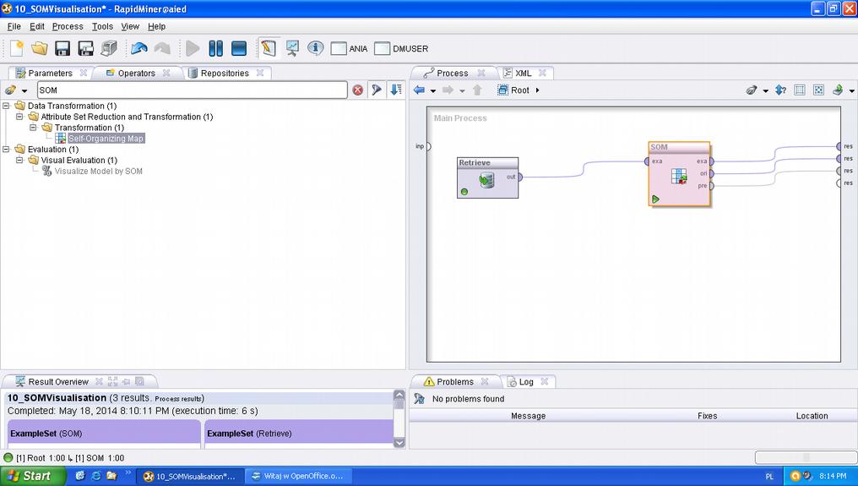Screen dimensions: 858x486
Task: Open add operator dropdown in process toolbar
Action: coord(765,90)
